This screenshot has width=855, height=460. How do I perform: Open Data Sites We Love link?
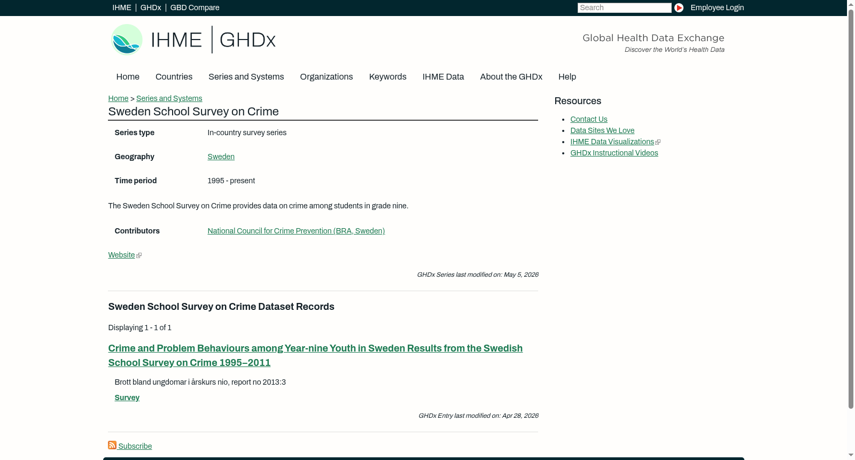coord(602,130)
